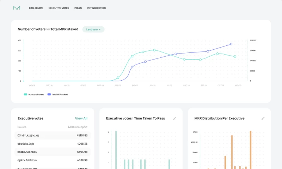Expand the Last year dropdown

coord(93,30)
